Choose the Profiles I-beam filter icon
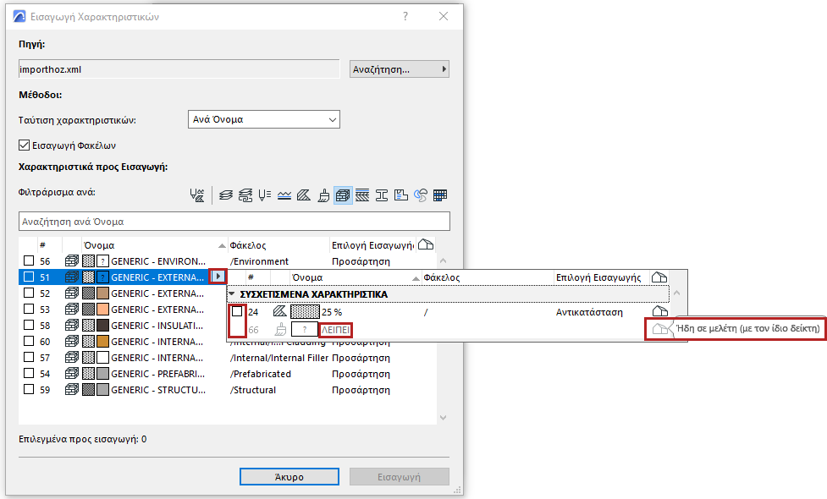The width and height of the screenshot is (827, 499). 382,195
